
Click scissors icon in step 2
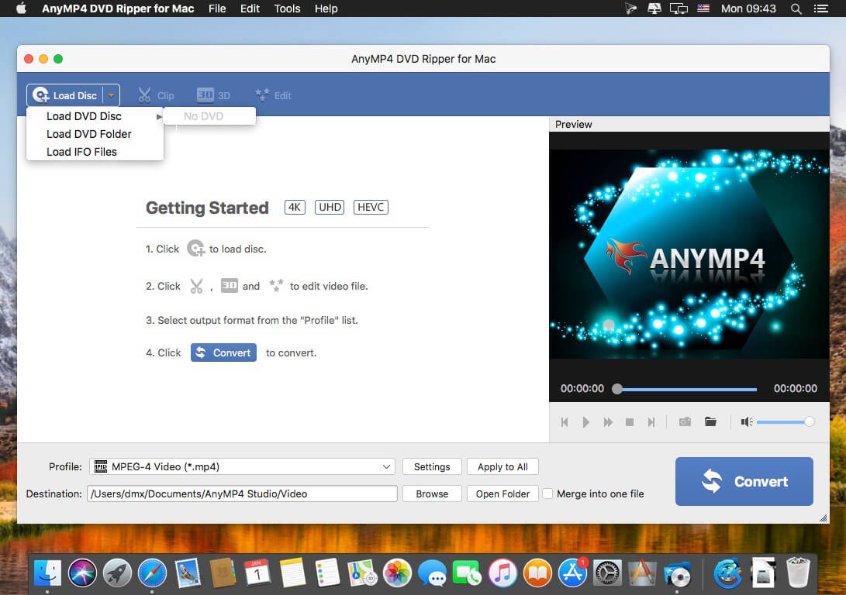click(x=196, y=286)
